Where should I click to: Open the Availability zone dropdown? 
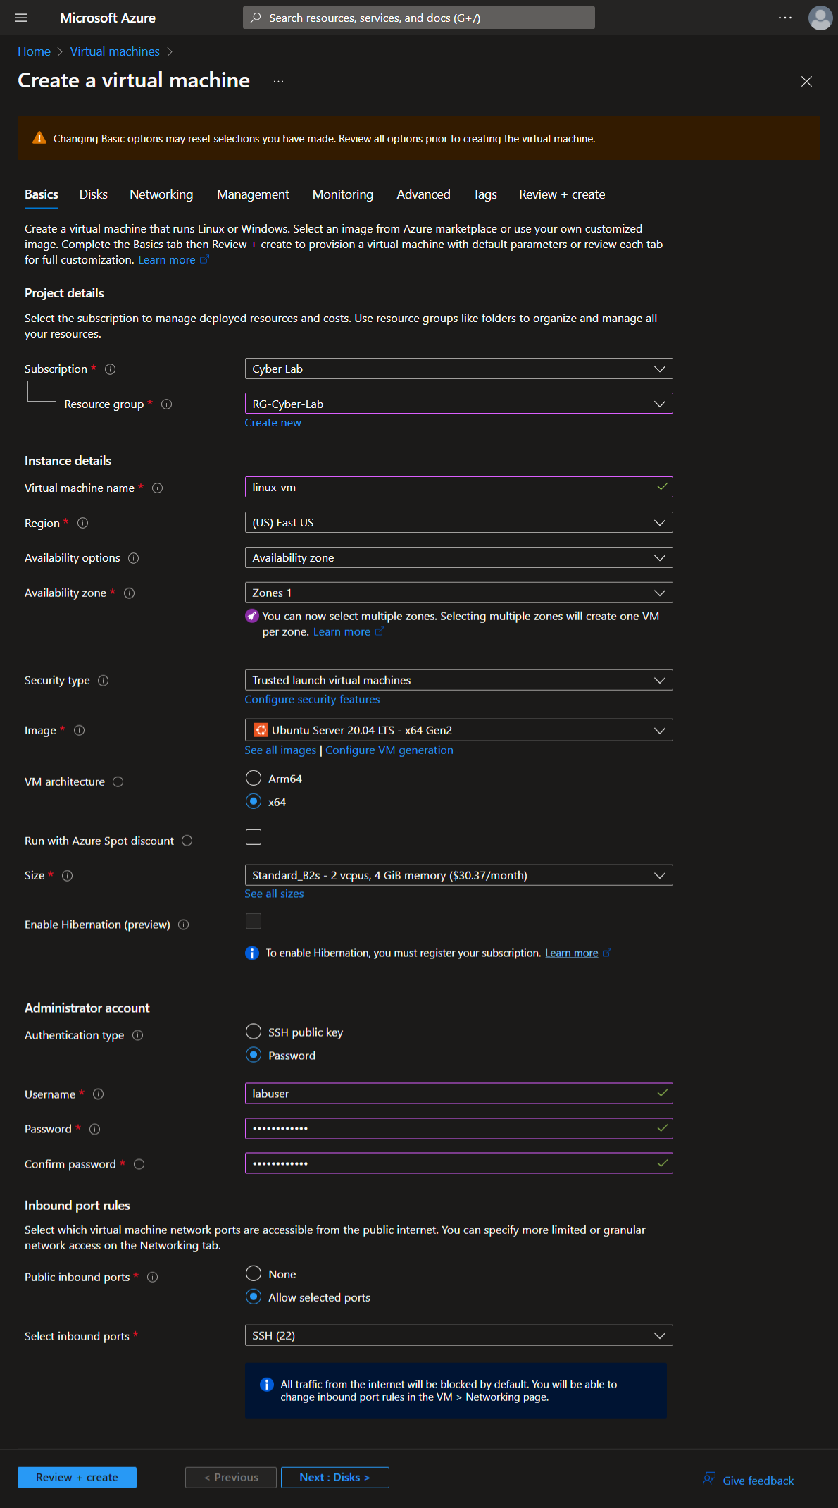458,593
